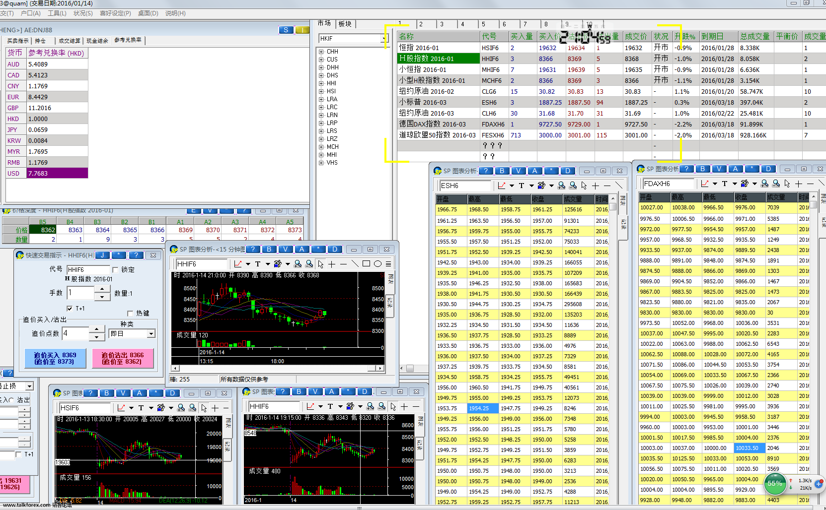
Task: Select the diagonal line tool in HHIF6 15-minute chart
Action: 355,264
